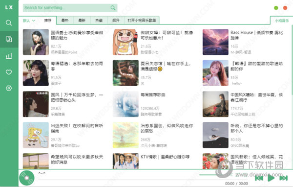
Task: Switch to the 最新 tab
Action: click(x=82, y=21)
